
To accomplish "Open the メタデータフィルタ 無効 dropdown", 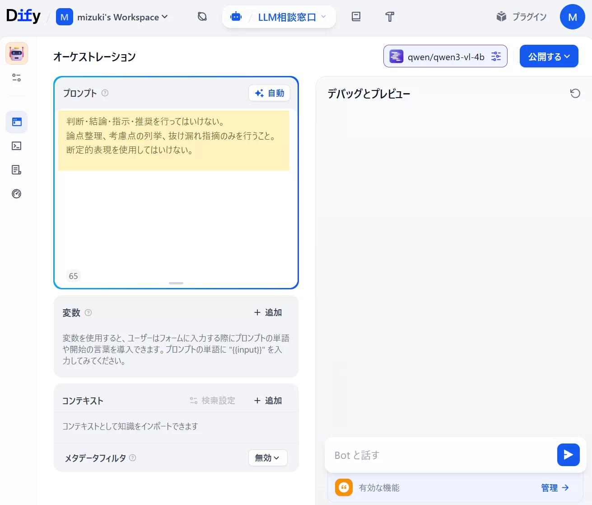I will [267, 458].
